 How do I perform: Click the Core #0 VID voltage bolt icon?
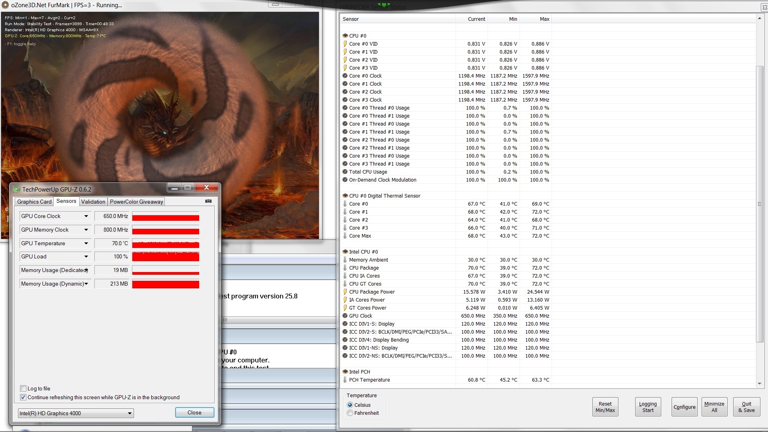(345, 44)
